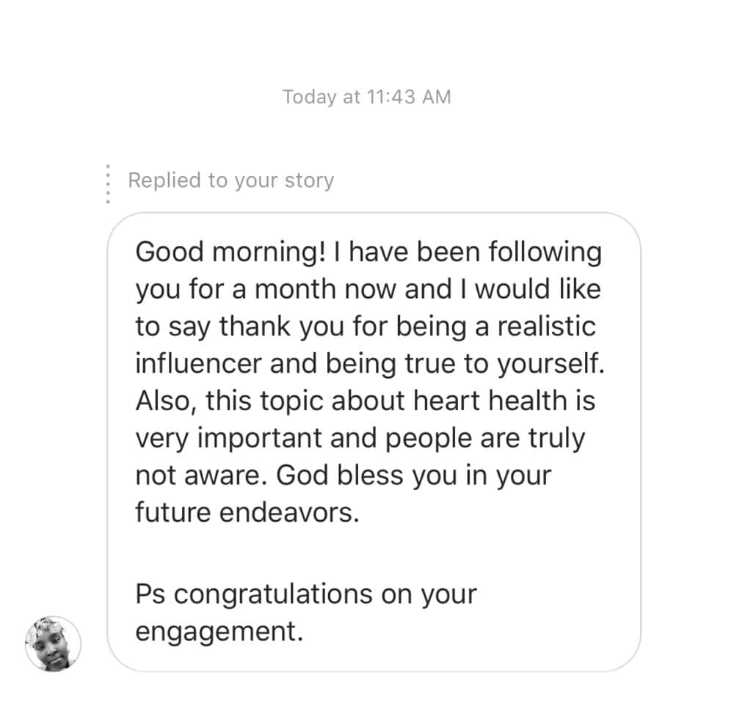Screen dimensions: 734x708
Task: Tap the word 'story' in the reply label
Action: click(307, 180)
